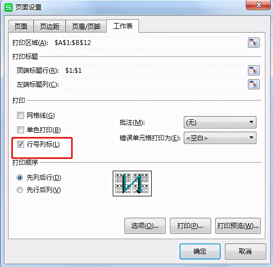Screen dimensions: 273x267
Task: Close the 页面设置 dialog with X
Action: [x=258, y=5]
